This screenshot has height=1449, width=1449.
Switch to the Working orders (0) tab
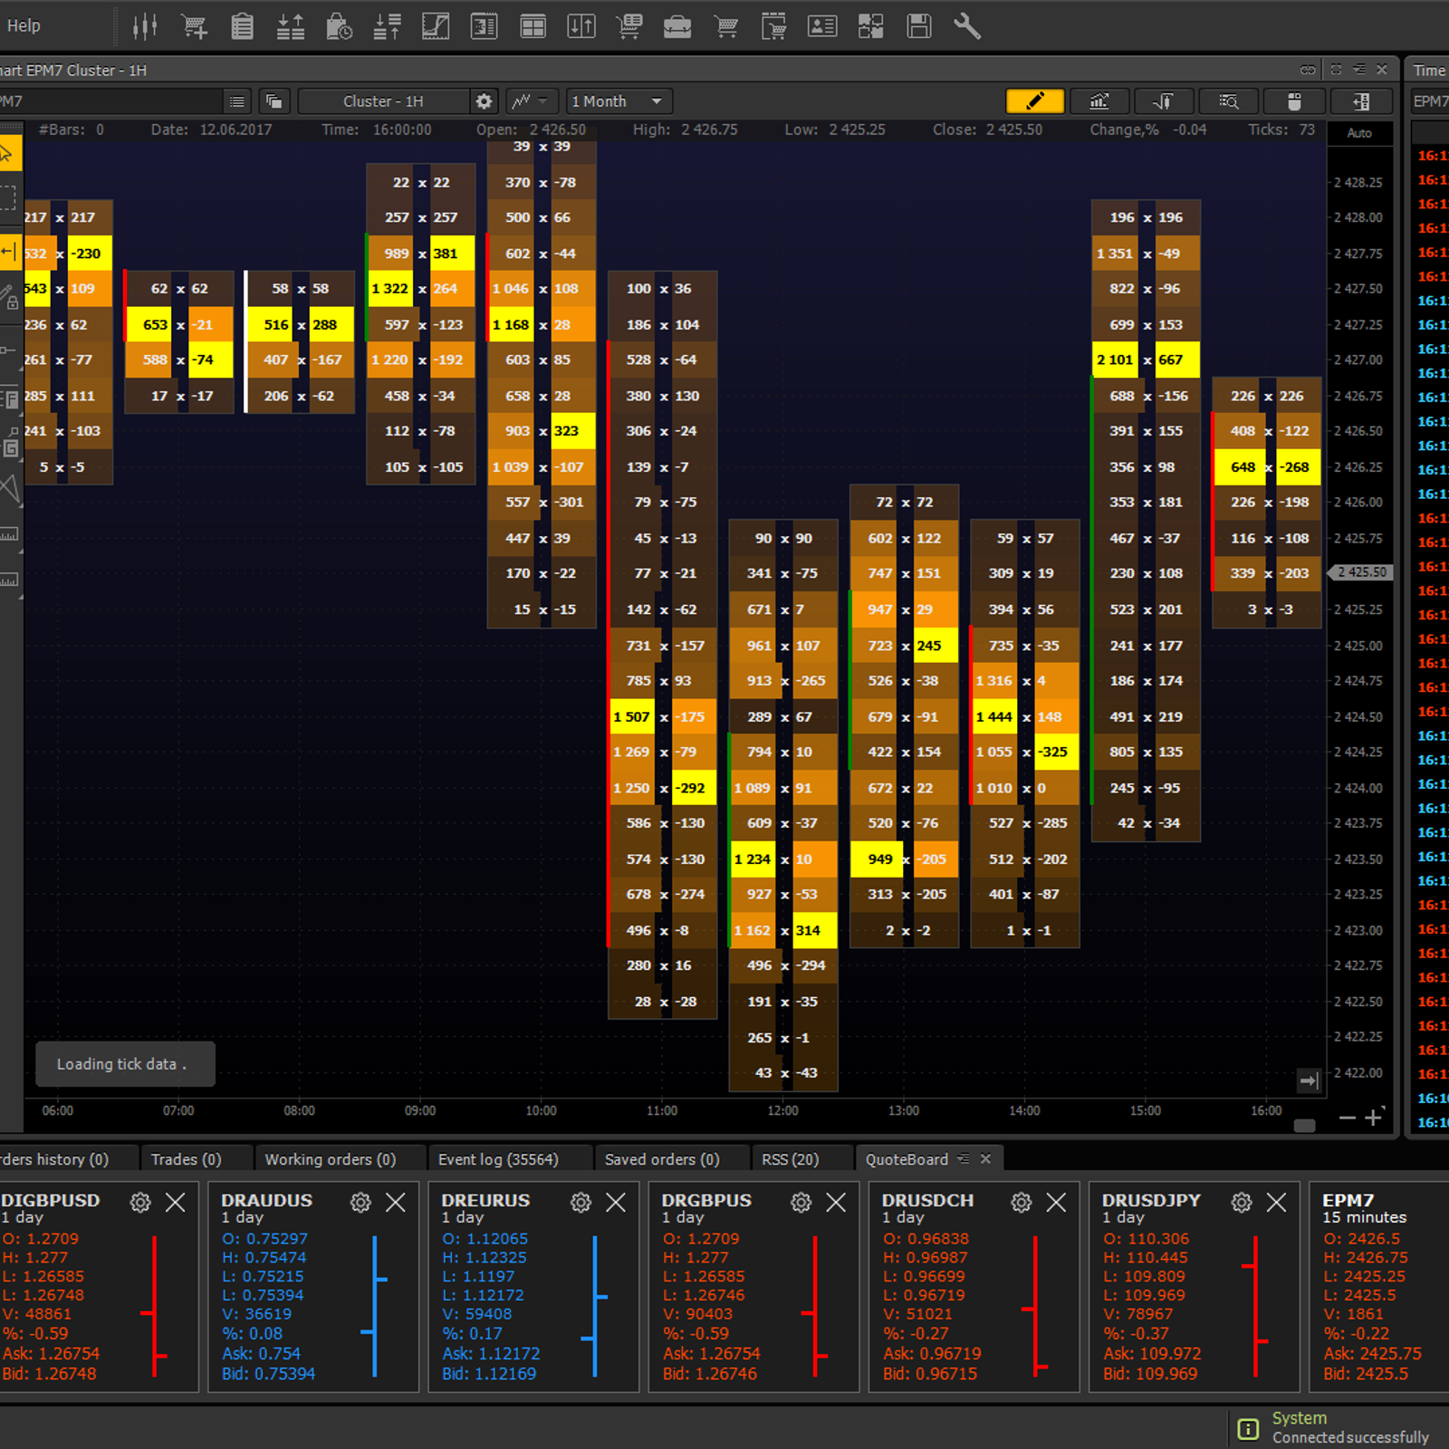(330, 1159)
